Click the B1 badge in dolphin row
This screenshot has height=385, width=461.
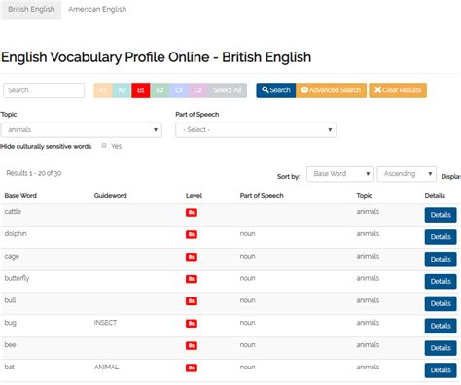click(192, 234)
